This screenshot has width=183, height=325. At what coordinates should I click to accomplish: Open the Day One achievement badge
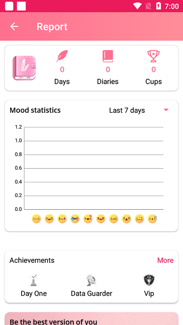coord(34,280)
